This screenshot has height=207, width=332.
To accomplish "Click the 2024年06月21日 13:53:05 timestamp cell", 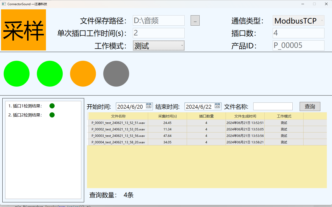I will (245, 129).
